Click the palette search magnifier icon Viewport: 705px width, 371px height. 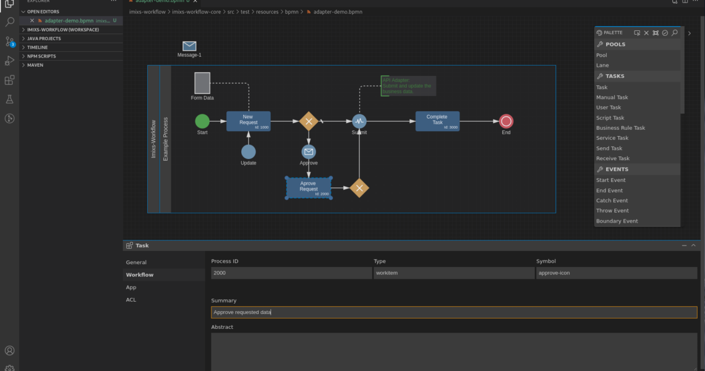[675, 33]
